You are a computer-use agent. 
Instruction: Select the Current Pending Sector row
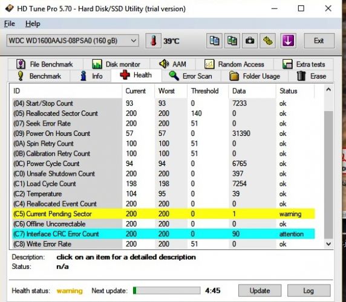(163, 214)
